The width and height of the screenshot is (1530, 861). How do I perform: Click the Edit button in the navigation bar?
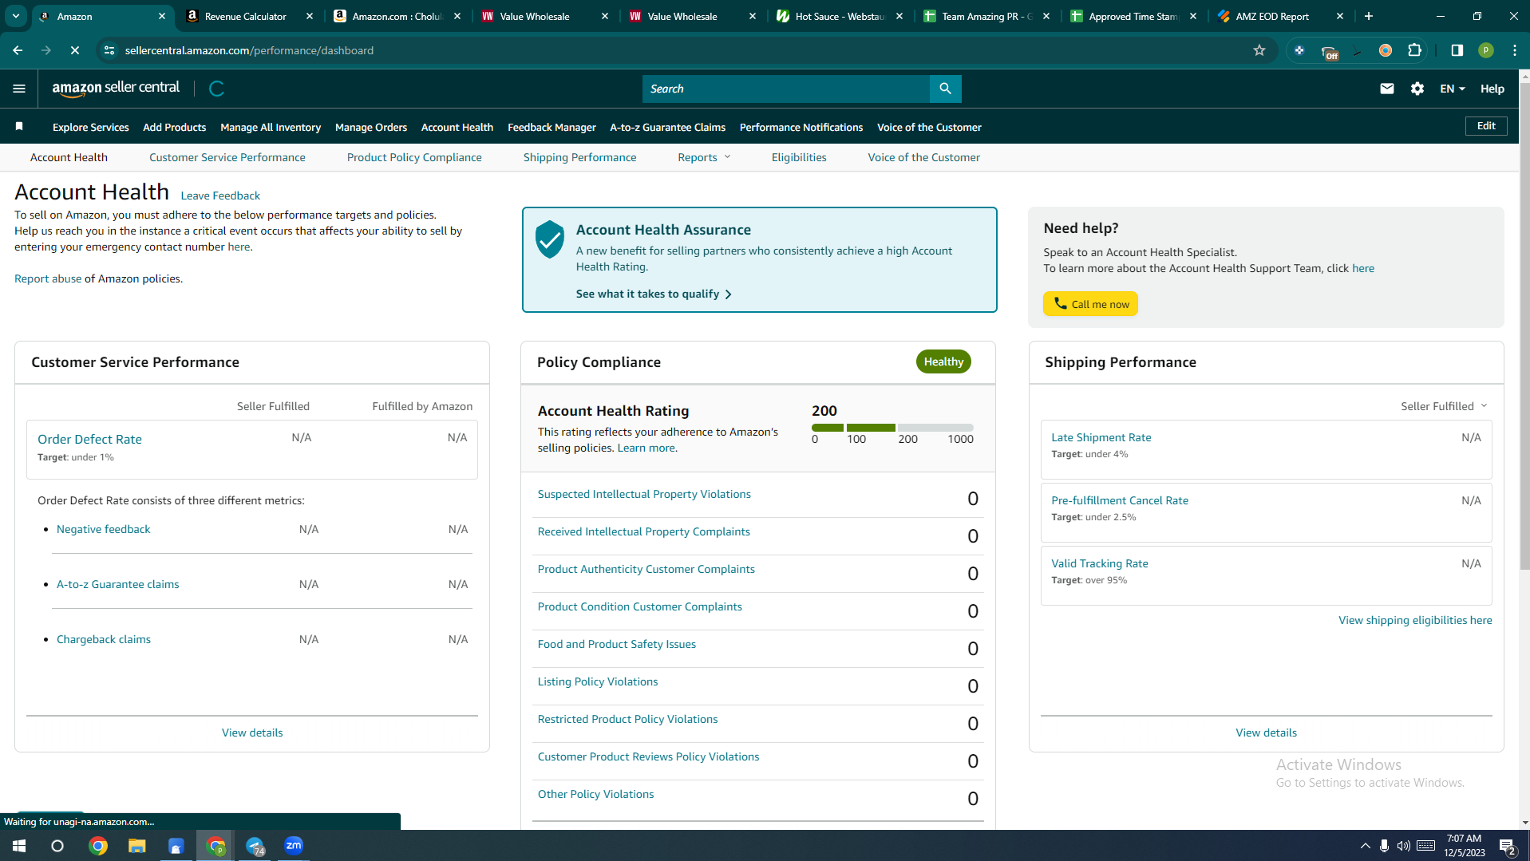tap(1486, 126)
